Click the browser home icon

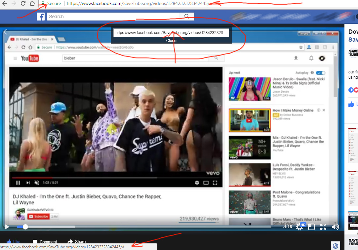point(32,4)
